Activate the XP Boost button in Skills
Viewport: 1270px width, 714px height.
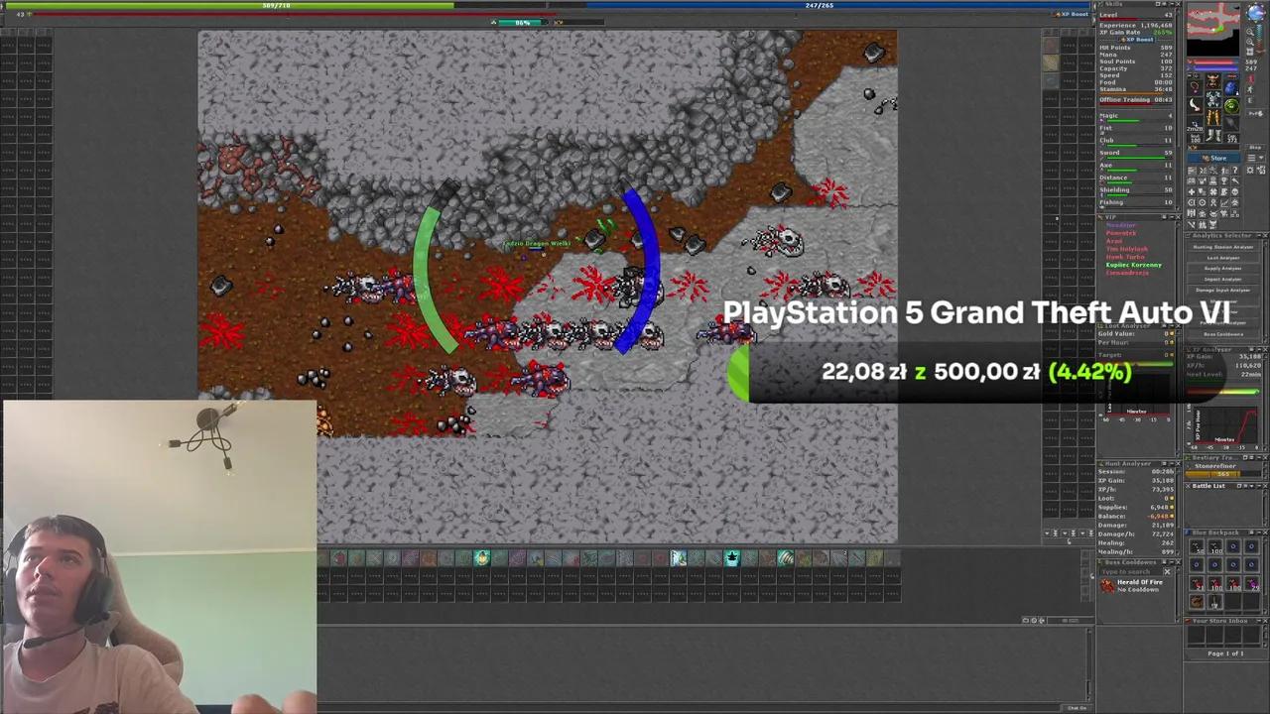point(1137,40)
